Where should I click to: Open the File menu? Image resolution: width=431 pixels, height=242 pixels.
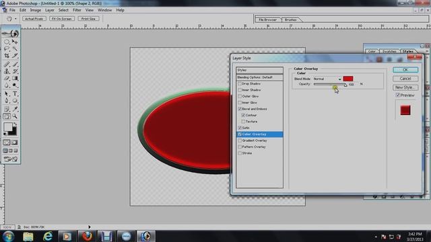pos(12,10)
